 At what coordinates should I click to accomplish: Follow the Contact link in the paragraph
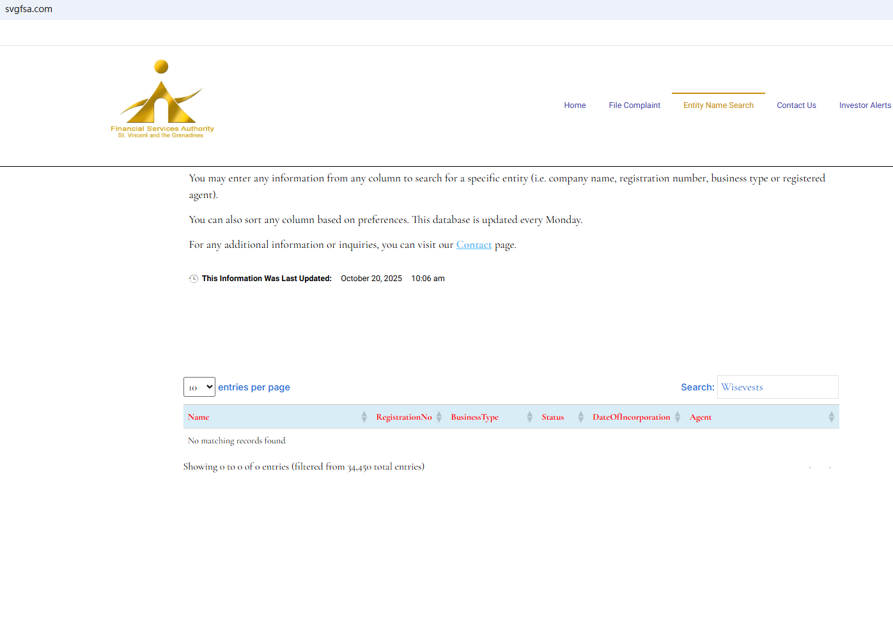(x=474, y=245)
